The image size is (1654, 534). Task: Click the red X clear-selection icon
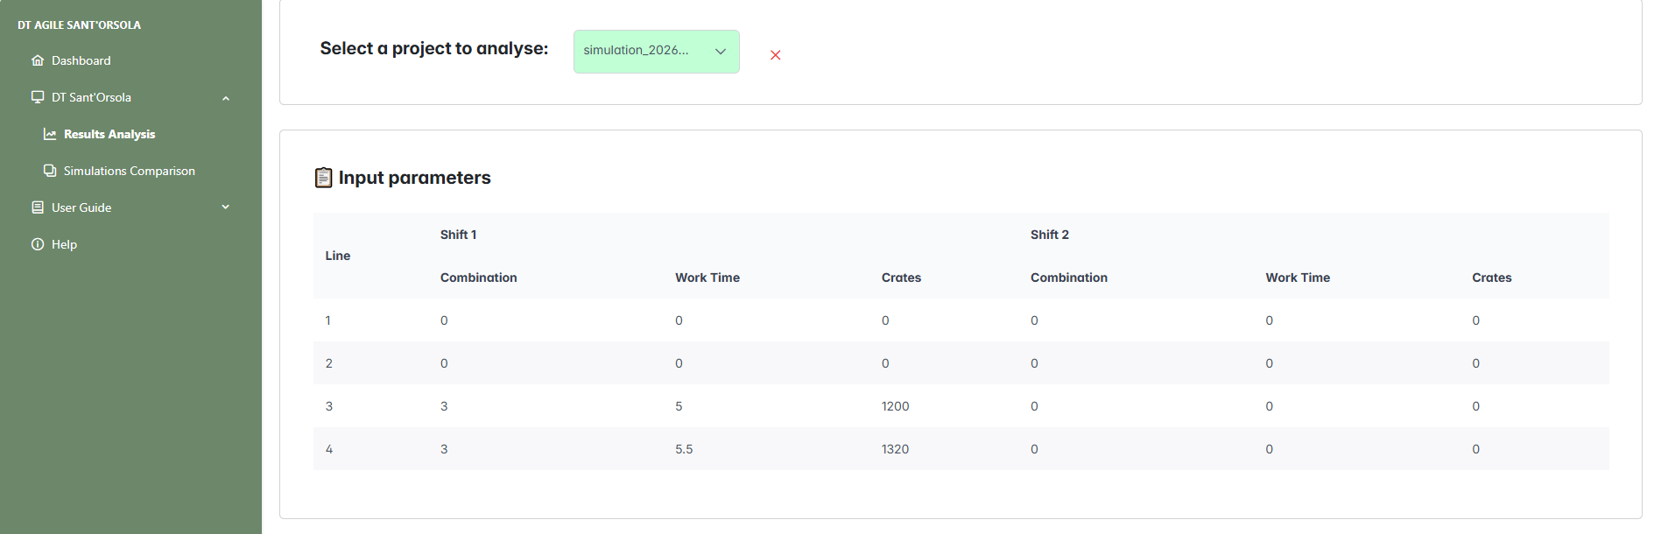(x=775, y=55)
